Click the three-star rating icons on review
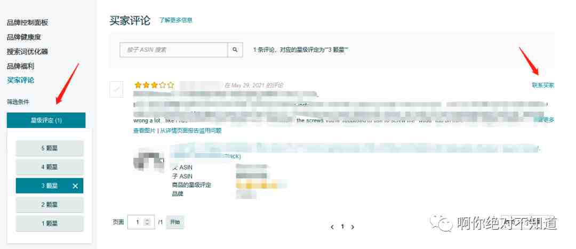This screenshot has width=576, height=249. (x=154, y=85)
